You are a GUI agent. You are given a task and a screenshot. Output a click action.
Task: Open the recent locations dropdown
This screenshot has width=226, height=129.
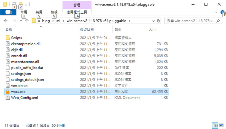[x=21, y=21]
